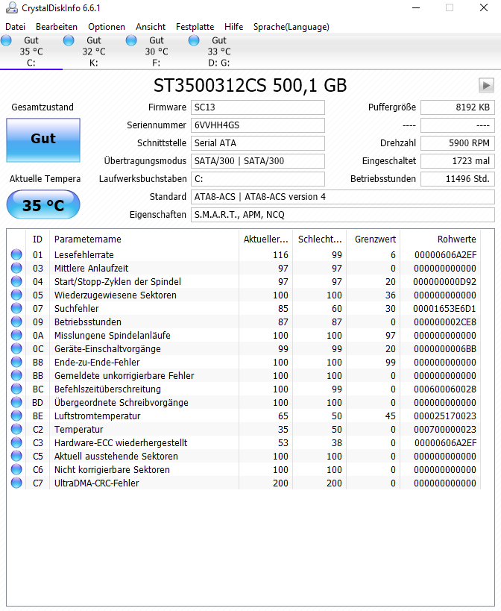Click the Standard field ATA8-ACS
The image size is (501, 611).
(x=343, y=197)
